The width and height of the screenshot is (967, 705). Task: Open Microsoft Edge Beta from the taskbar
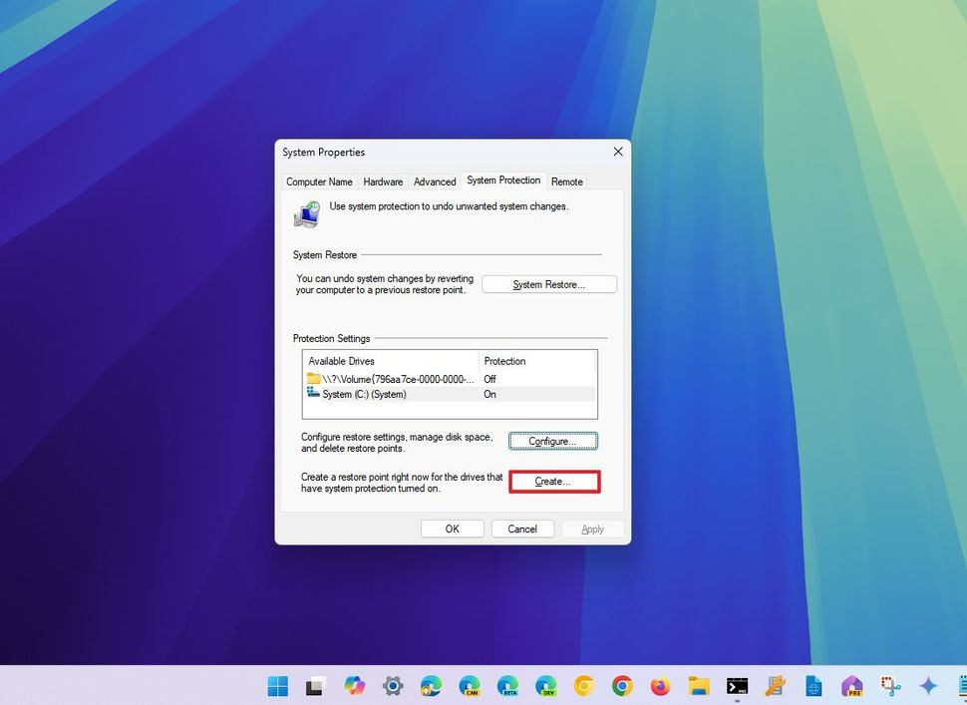point(506,686)
